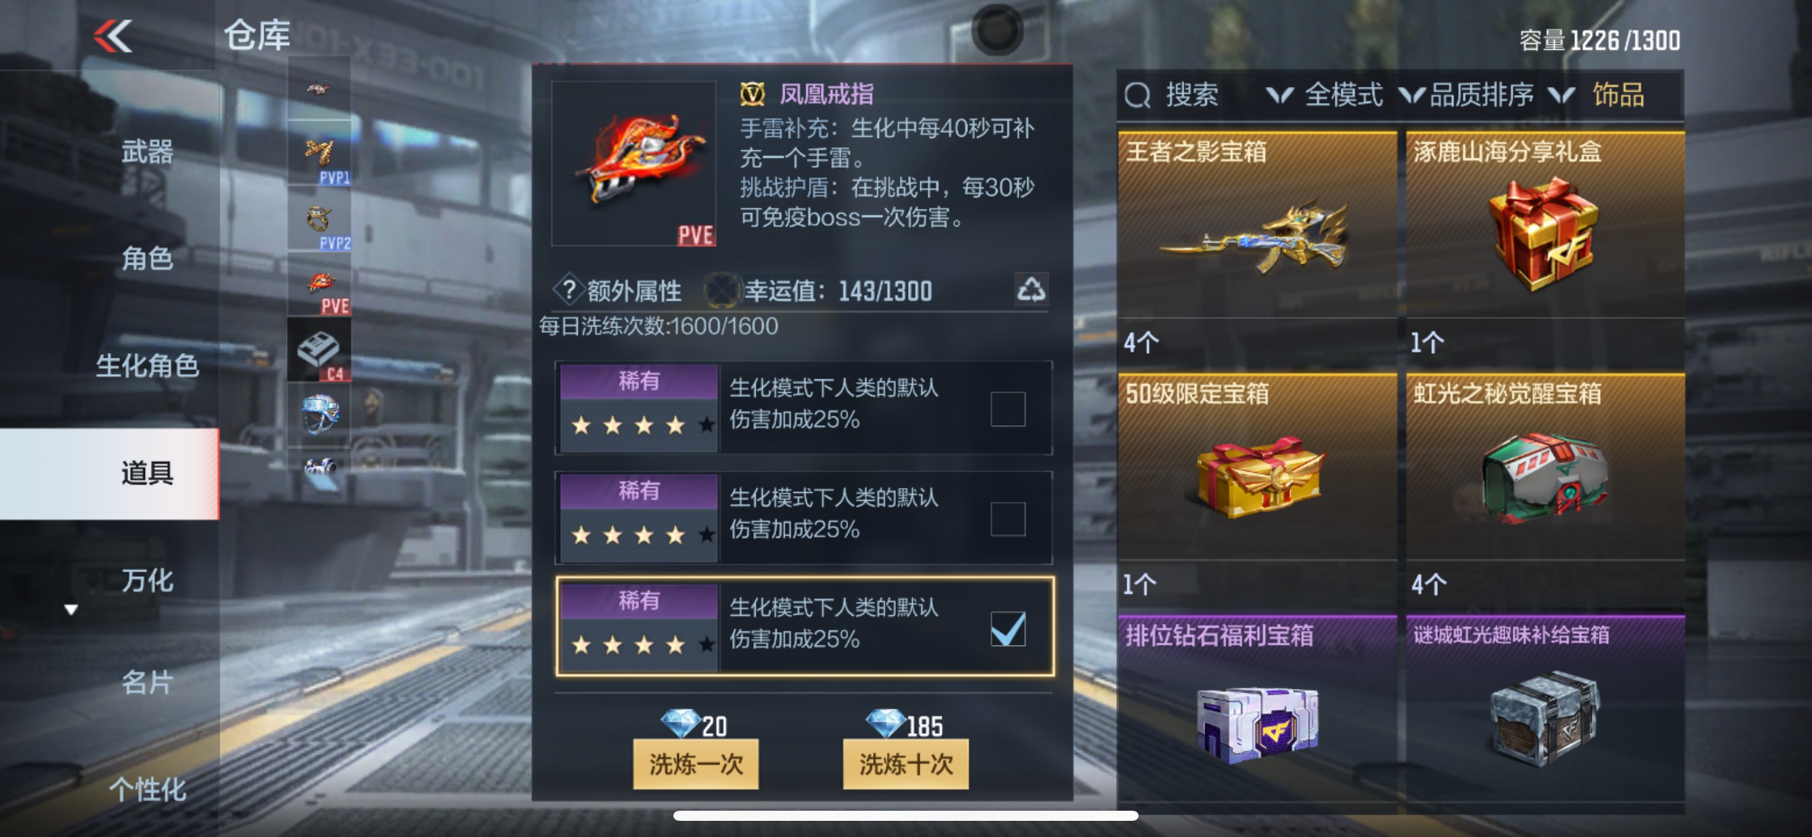Expand the 饰品 category dropdown
This screenshot has height=837, width=1812.
1597,96
